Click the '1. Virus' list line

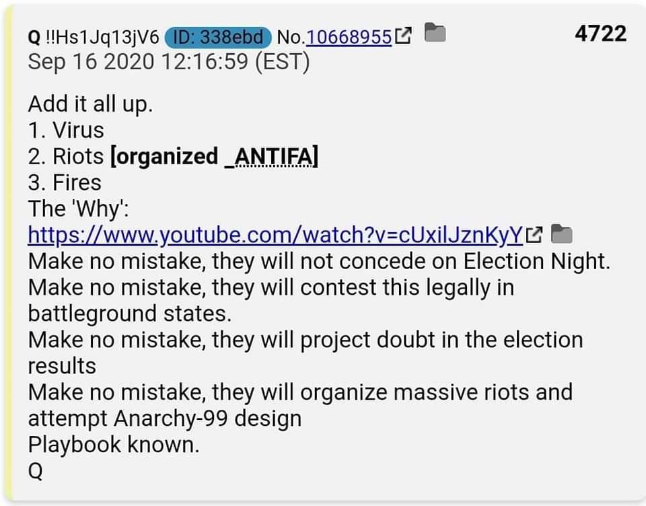66,131
